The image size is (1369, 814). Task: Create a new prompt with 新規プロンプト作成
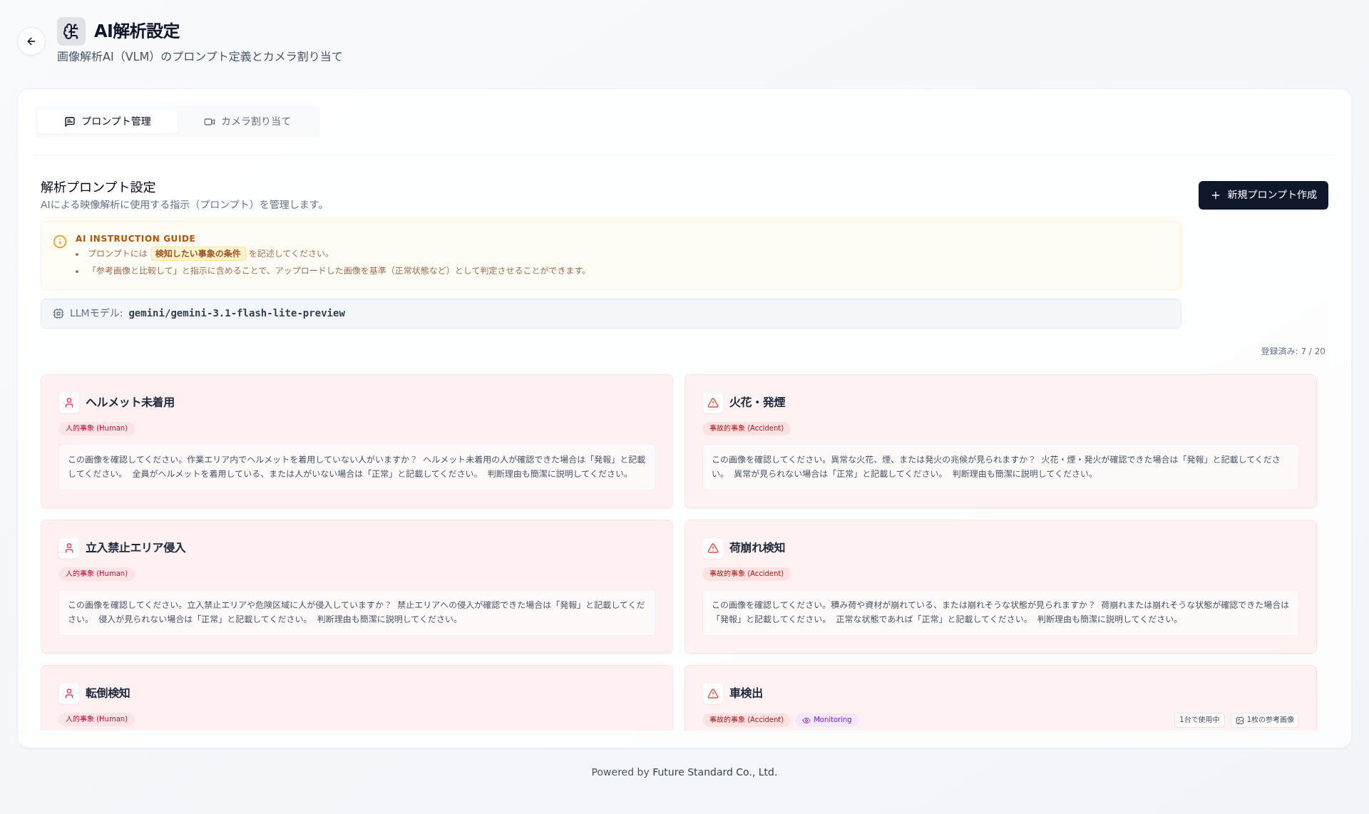coord(1263,195)
